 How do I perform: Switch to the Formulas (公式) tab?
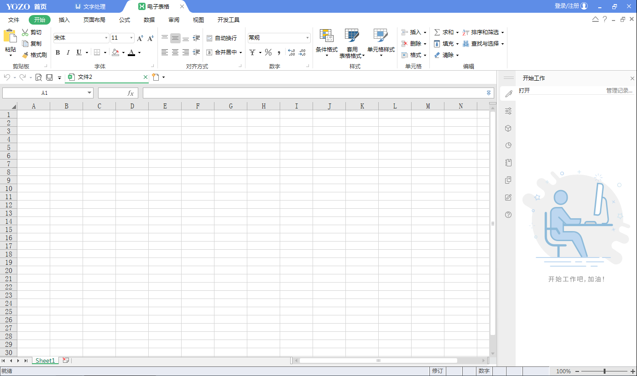[x=125, y=20]
